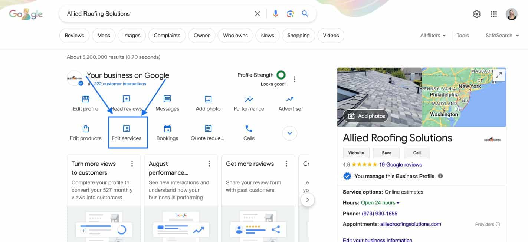Click Edit your business information link
528x242 pixels.
[377, 240]
